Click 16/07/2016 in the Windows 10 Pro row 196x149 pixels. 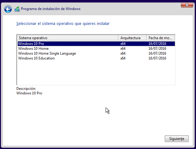click(x=157, y=44)
